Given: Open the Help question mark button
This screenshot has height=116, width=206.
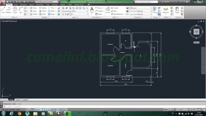Looking at the screenshot, I should pos(187,2).
